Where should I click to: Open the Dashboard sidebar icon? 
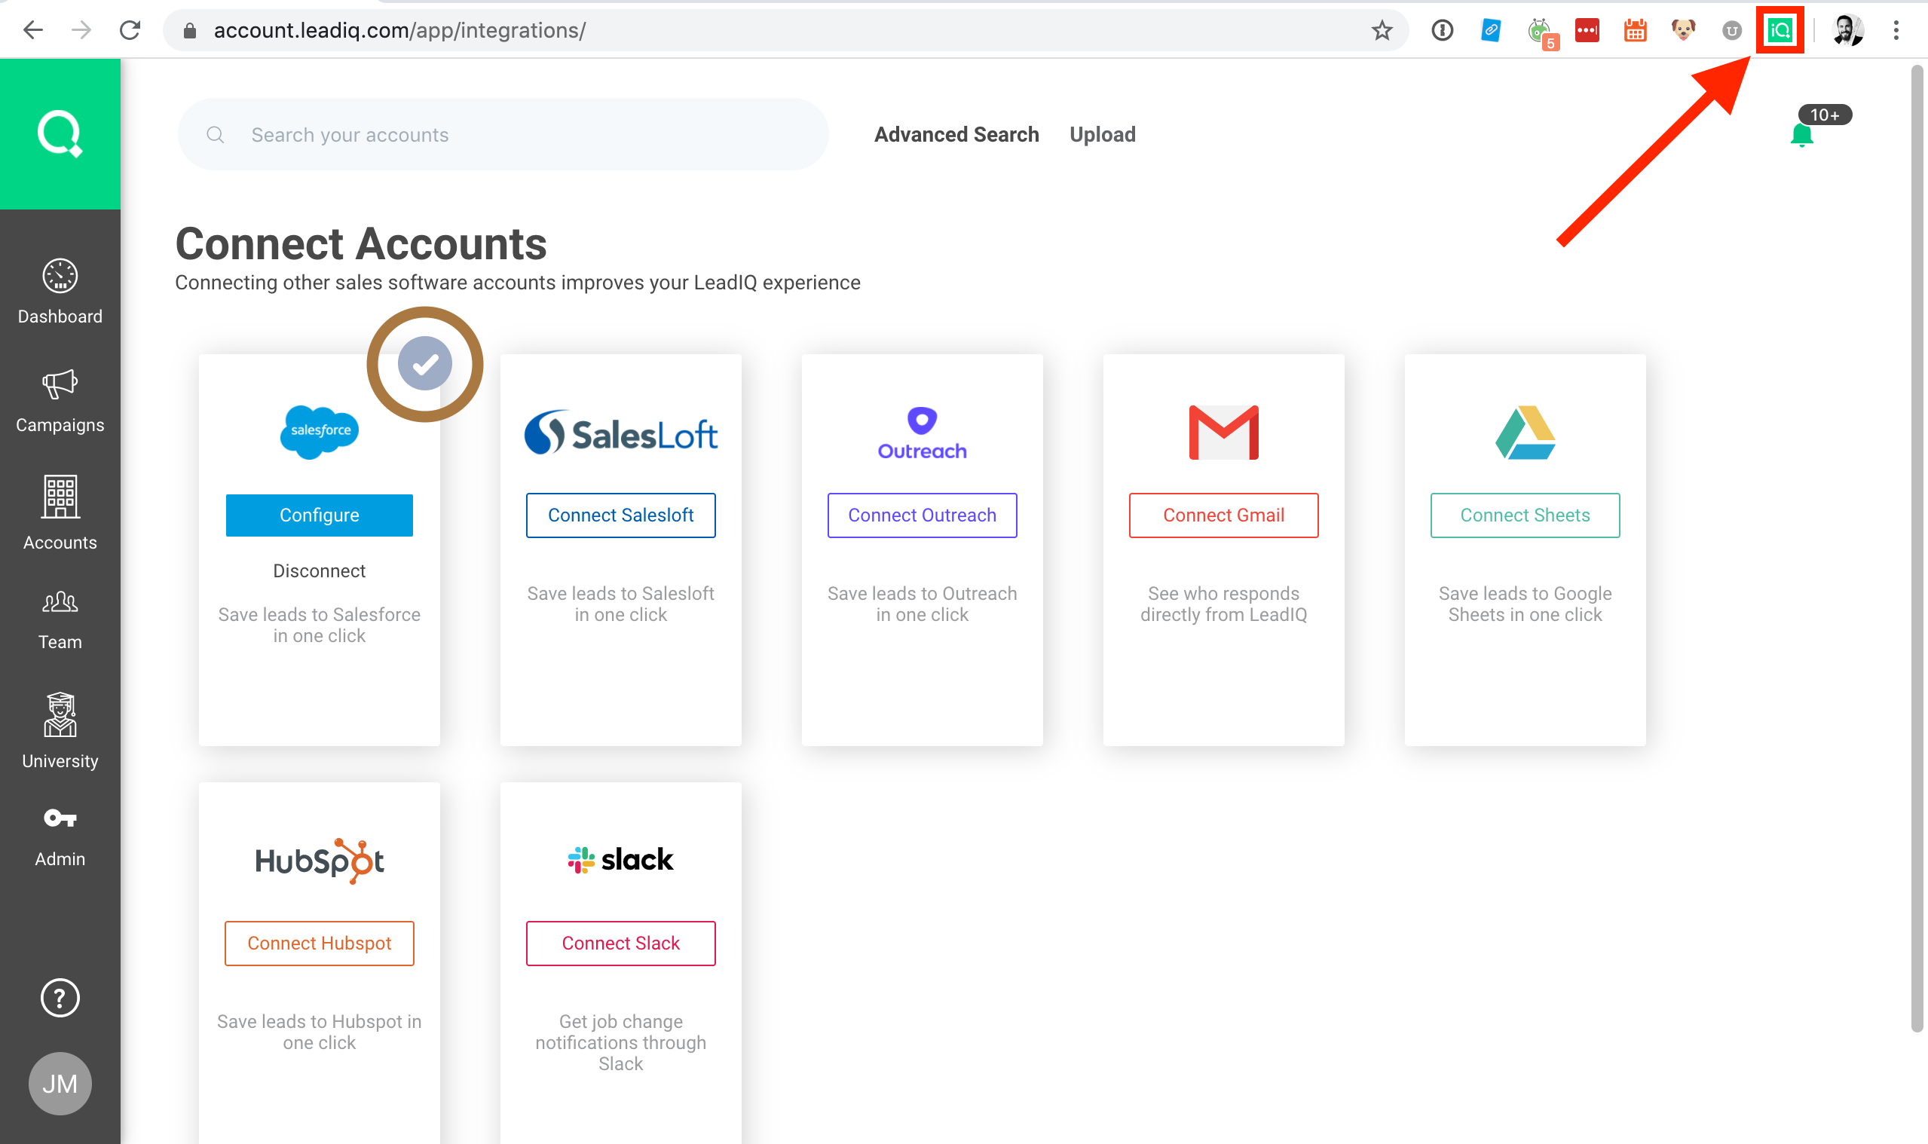coord(60,277)
